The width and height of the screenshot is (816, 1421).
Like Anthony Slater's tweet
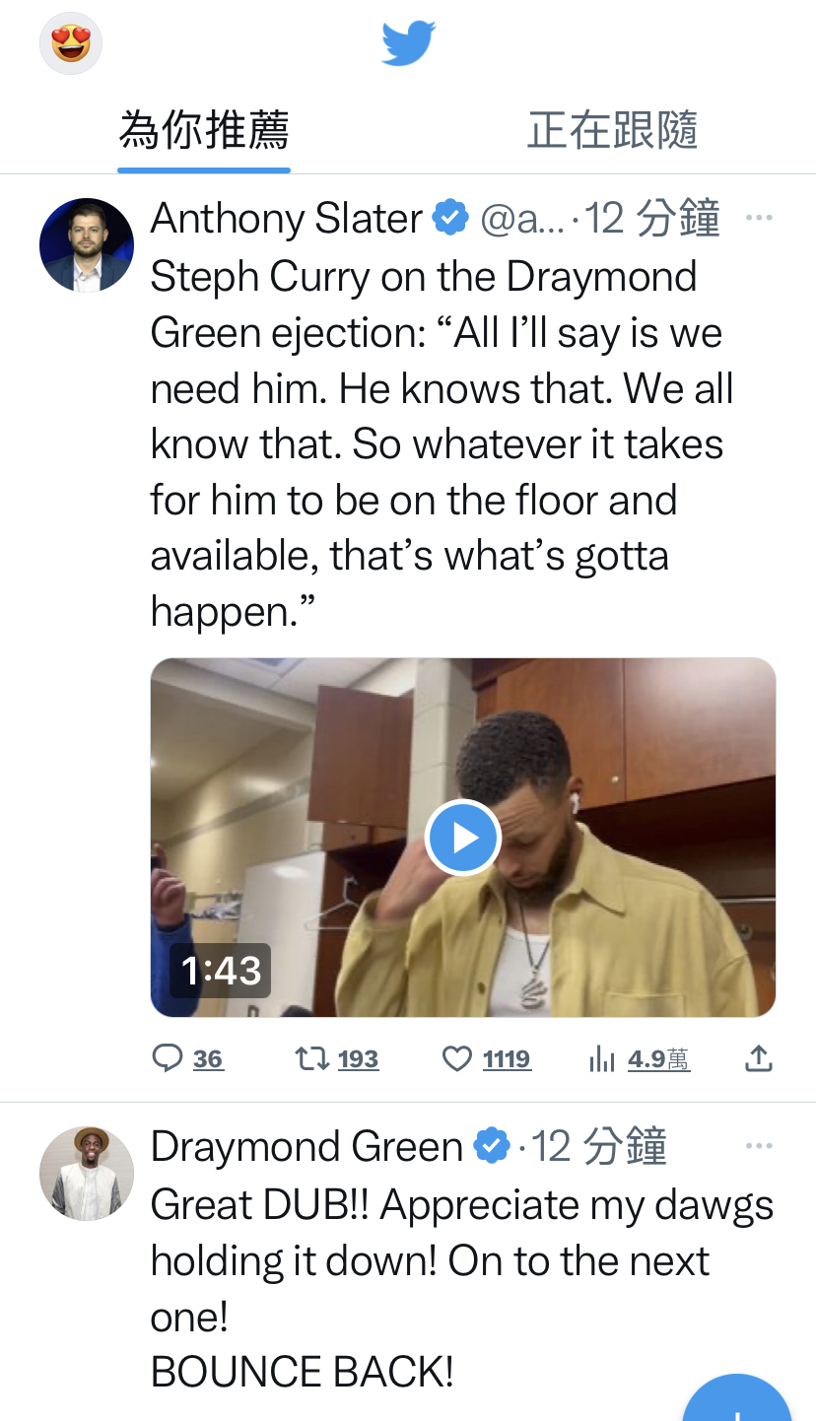coord(487,1059)
